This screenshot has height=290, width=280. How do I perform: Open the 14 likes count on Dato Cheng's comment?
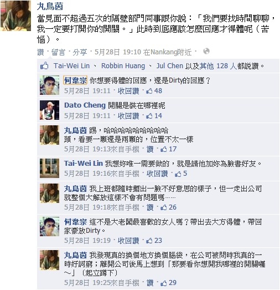pos(154,116)
